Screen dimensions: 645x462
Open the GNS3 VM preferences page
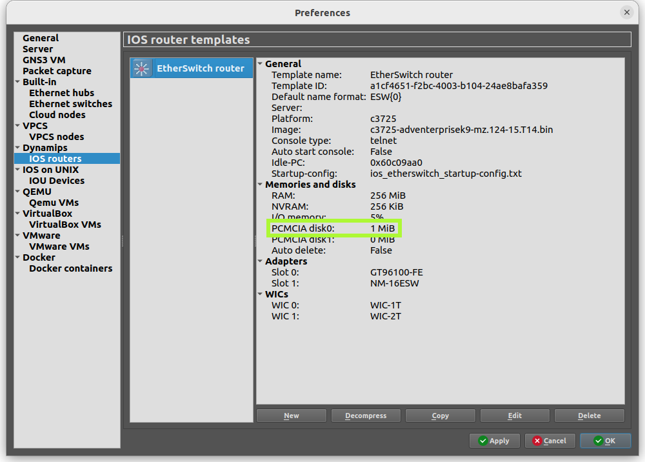pyautogui.click(x=44, y=60)
